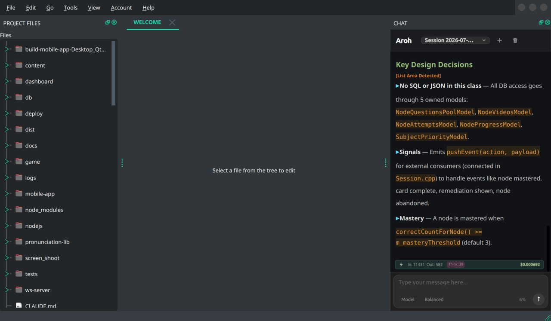Expand the deploy folder
The width and height of the screenshot is (551, 321).
coord(7,113)
